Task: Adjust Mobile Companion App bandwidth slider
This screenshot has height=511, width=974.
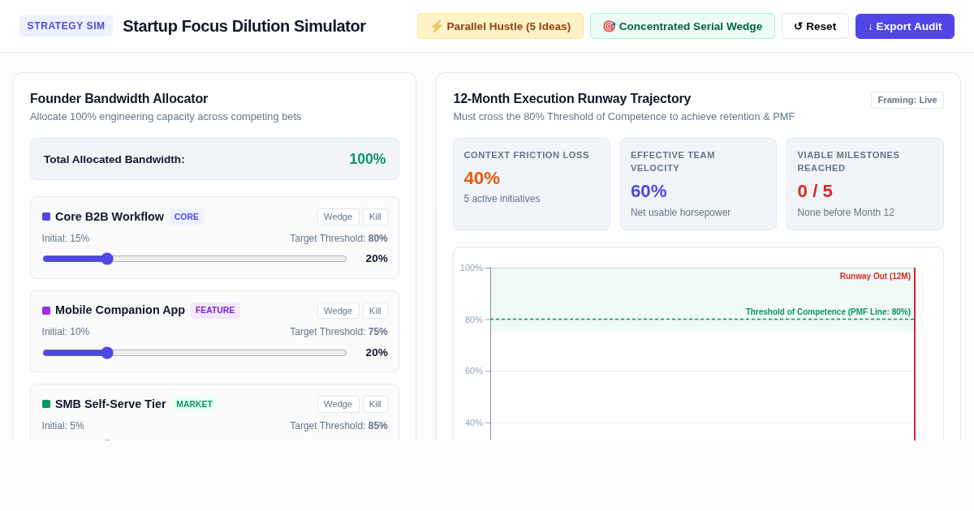Action: tap(195, 353)
